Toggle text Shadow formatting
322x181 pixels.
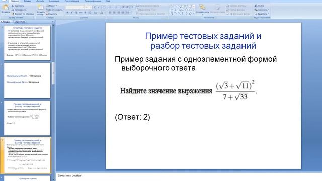(85, 13)
